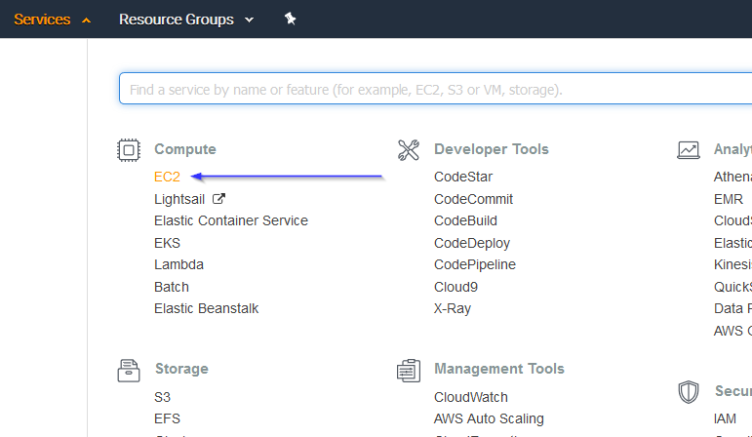Screen dimensions: 752x437
Task: Open the CodeCommit service
Action: (x=473, y=199)
